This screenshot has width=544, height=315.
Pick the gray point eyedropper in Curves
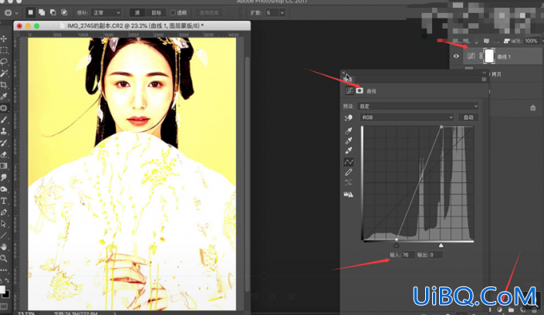coord(349,141)
